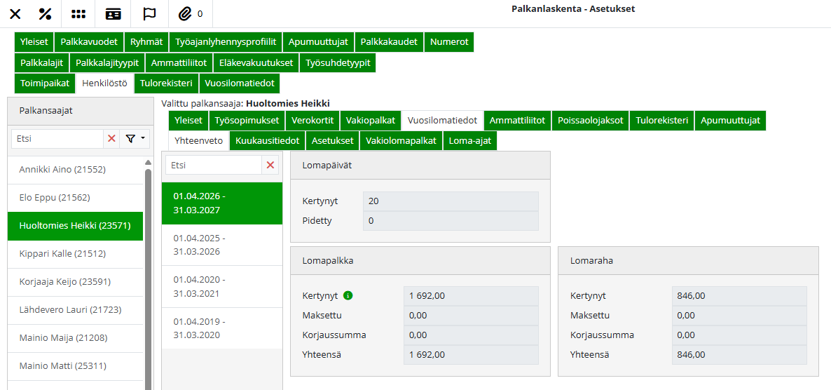
Task: Switch to the Palkkalajit tab
Action: pyautogui.click(x=41, y=62)
